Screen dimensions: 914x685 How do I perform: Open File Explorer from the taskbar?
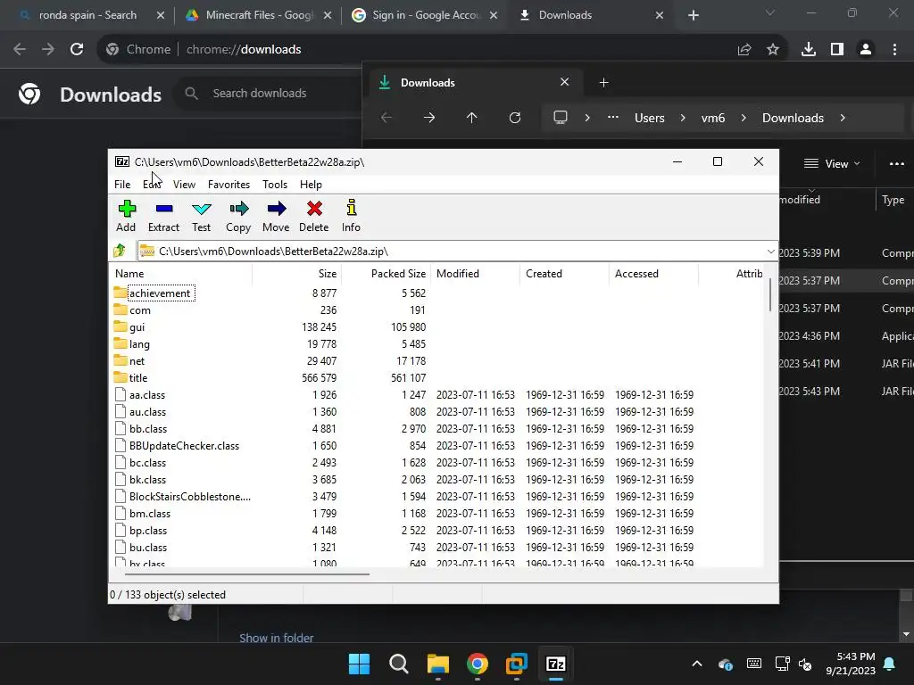(437, 664)
